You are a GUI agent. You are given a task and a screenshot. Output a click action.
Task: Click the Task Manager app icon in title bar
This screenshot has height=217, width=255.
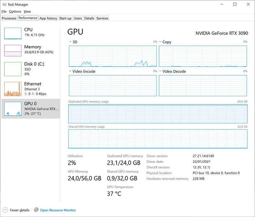4,4
